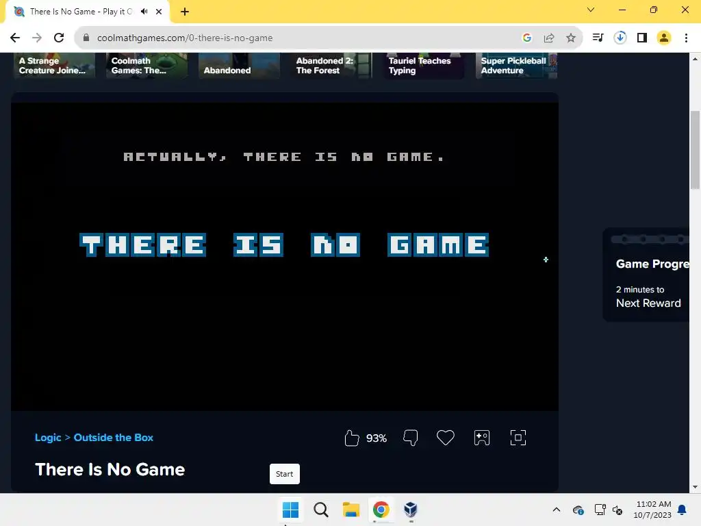Click the Game Progress panel

646,275
